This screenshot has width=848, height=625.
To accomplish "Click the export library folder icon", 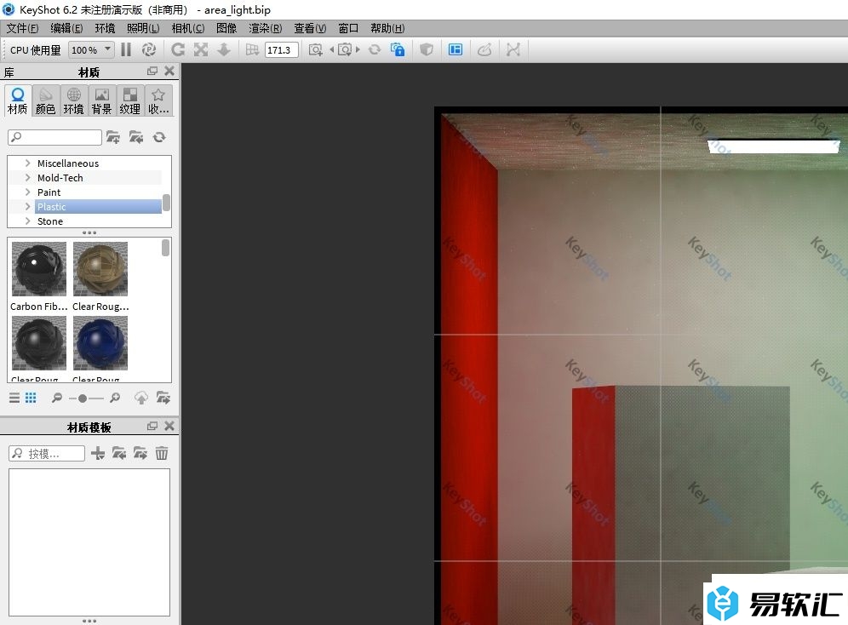I will pos(163,399).
